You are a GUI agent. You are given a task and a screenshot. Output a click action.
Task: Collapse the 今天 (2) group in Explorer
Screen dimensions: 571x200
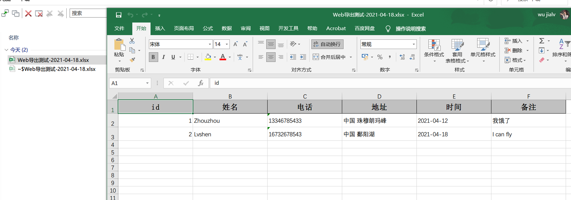point(6,50)
